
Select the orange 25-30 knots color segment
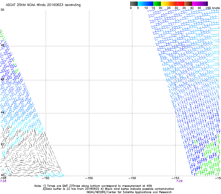173,4
